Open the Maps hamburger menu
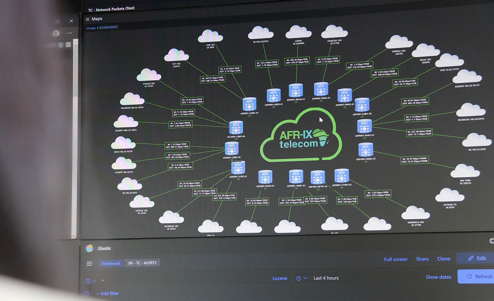Viewport: 494px width, 301px height. click(87, 19)
